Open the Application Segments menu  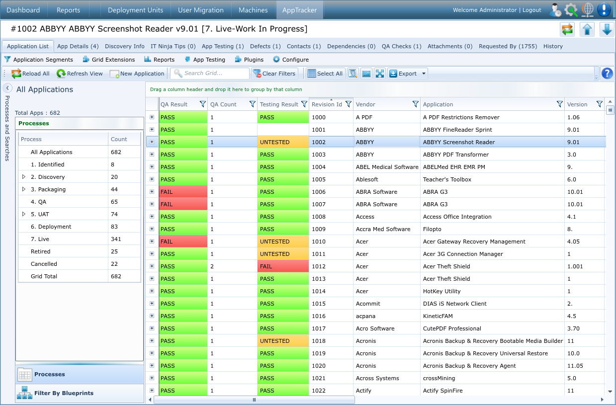click(39, 60)
